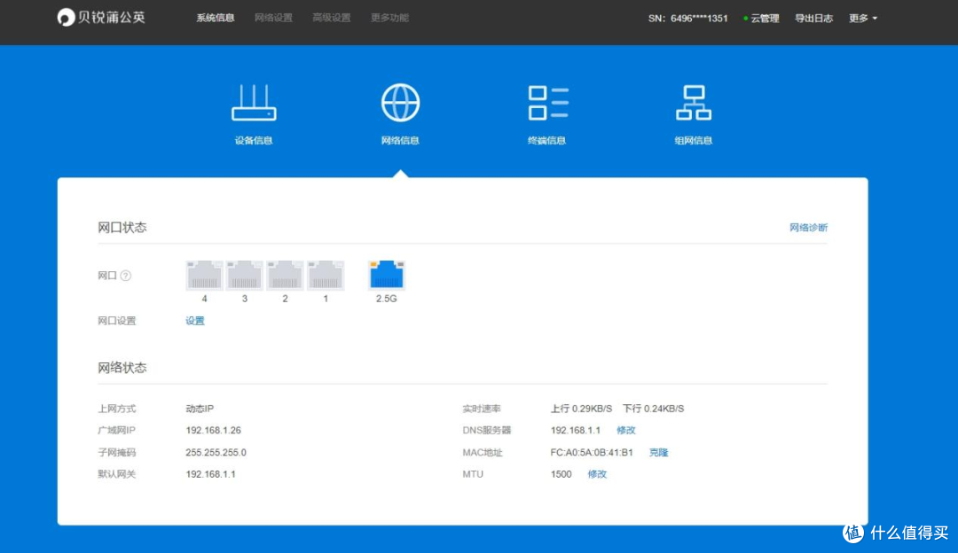
Task: Click the LAN port 1 icon
Action: coord(325,276)
